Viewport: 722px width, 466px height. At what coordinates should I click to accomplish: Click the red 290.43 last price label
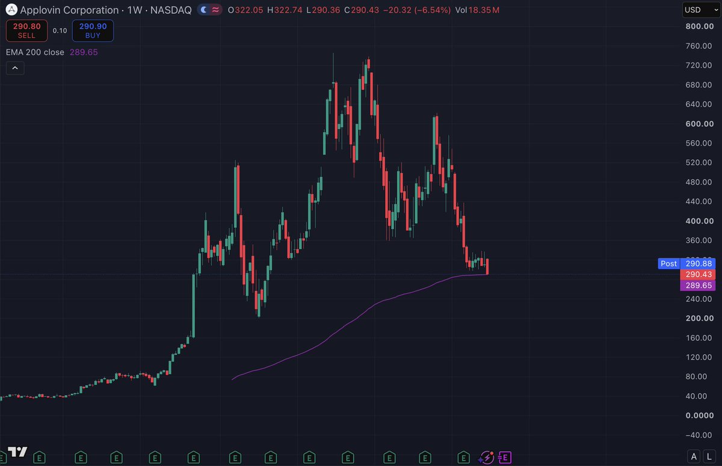697,274
